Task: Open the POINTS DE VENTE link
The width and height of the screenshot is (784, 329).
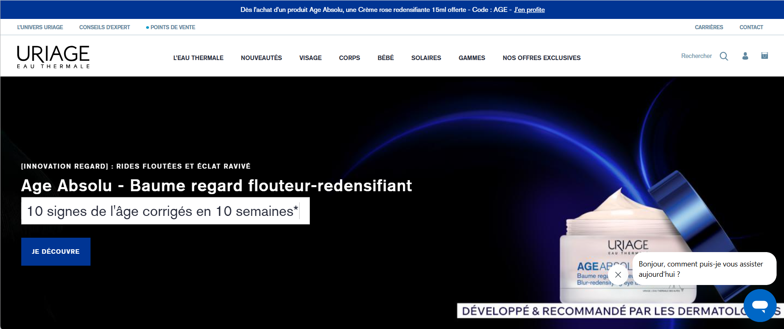Action: coord(171,27)
